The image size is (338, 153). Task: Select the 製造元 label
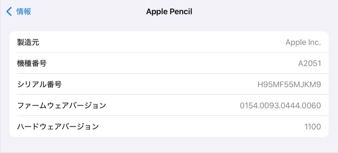coord(28,42)
